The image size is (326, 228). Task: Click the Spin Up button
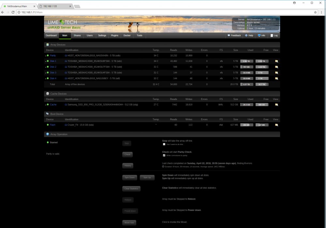click(147, 178)
